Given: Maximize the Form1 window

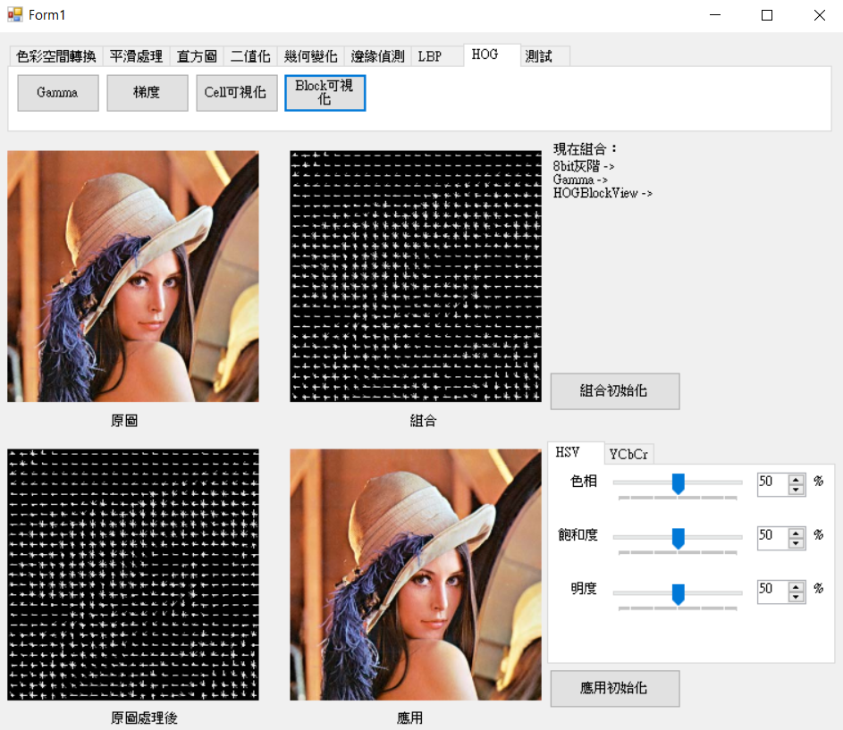Looking at the screenshot, I should pos(767,15).
